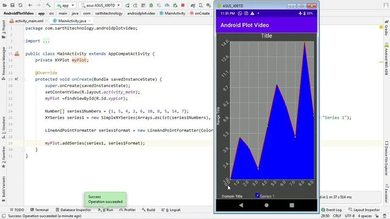Click the MainActivity breadcrumb item

(172, 13)
